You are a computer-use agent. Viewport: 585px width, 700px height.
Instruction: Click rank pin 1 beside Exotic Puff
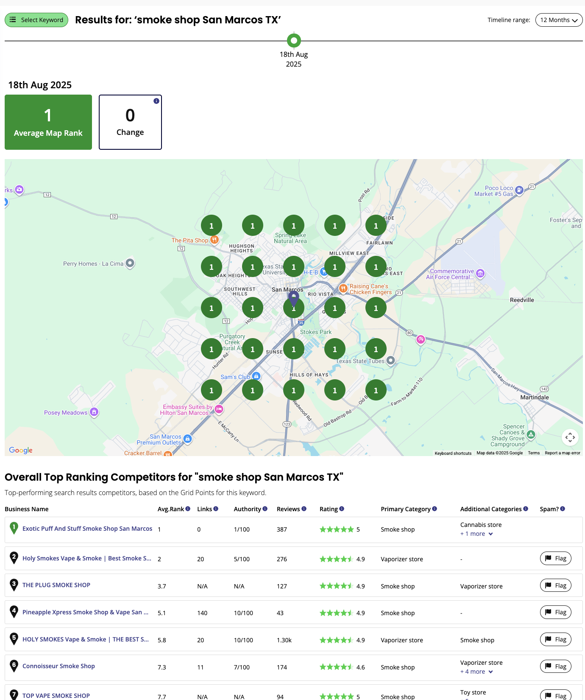click(x=14, y=528)
